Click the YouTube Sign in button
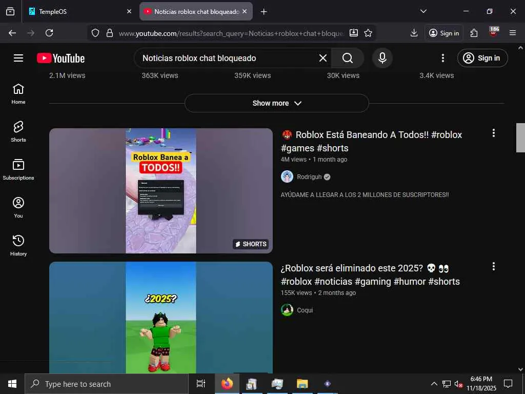525x394 pixels. (x=482, y=58)
